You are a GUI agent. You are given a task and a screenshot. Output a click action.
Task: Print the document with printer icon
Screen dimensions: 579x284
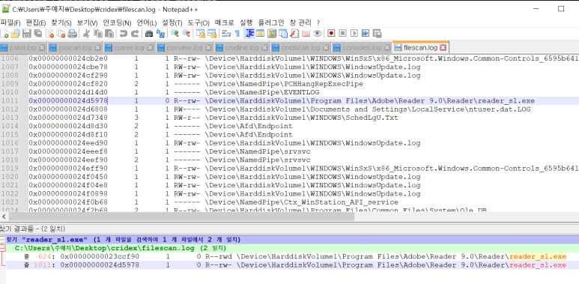[73, 34]
